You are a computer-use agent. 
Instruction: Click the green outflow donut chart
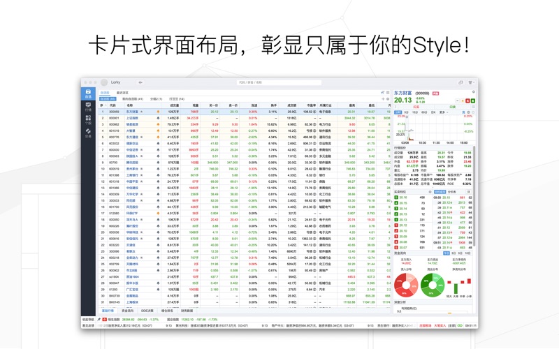click(x=433, y=285)
